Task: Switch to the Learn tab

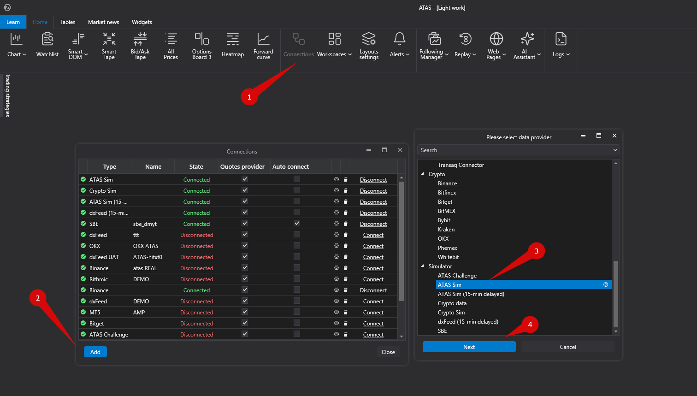Action: click(x=13, y=22)
